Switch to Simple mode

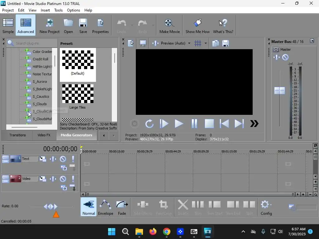(x=8, y=26)
